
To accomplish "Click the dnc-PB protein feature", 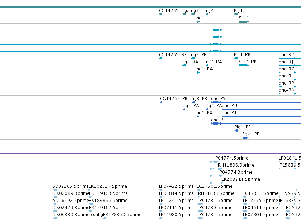I will click(256, 123).
